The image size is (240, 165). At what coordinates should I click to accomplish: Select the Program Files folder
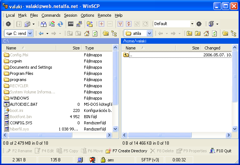[19, 73]
